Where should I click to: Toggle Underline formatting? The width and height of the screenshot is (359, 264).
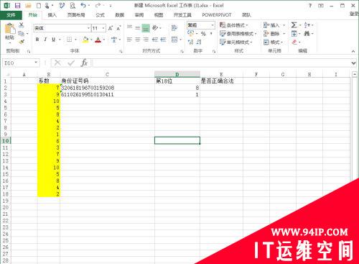[x=53, y=40]
